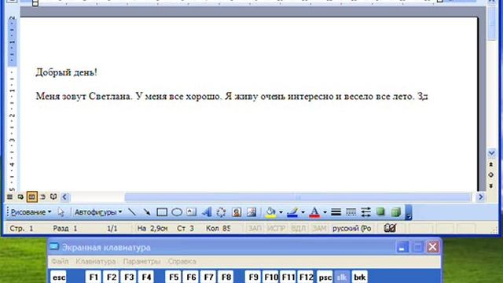Click F12 key on on-screen keyboard
The height and width of the screenshot is (283, 503).
306,277
